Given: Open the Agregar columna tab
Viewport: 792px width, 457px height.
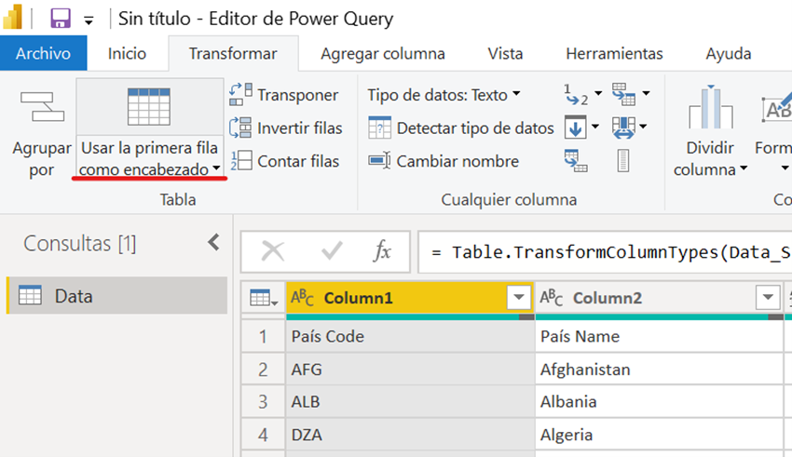Looking at the screenshot, I should click(383, 53).
